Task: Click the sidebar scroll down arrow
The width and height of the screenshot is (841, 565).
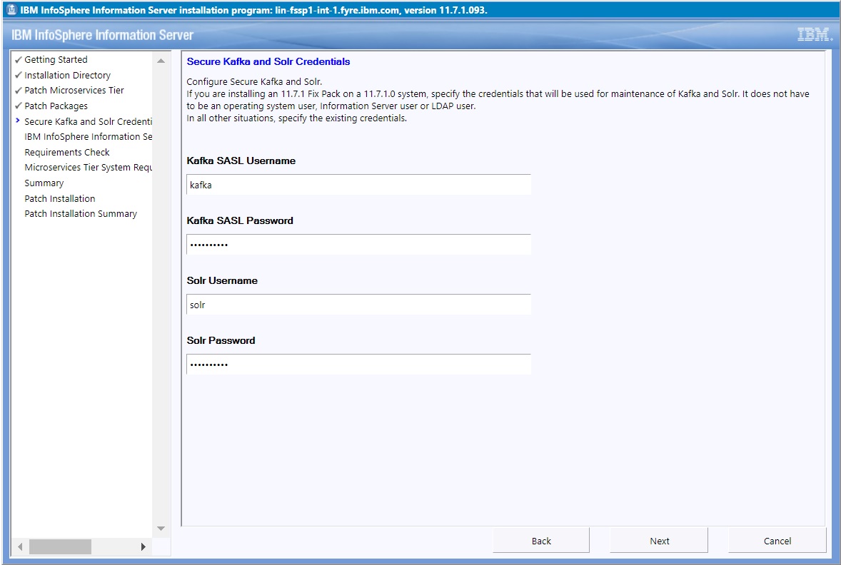Action: (161, 529)
